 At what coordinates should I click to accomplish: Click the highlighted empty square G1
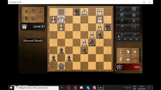click(61, 12)
